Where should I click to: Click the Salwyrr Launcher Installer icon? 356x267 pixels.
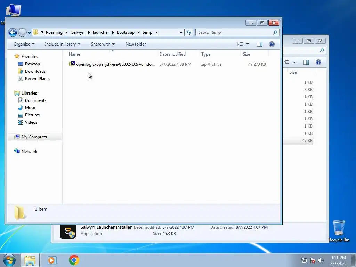coord(68,232)
